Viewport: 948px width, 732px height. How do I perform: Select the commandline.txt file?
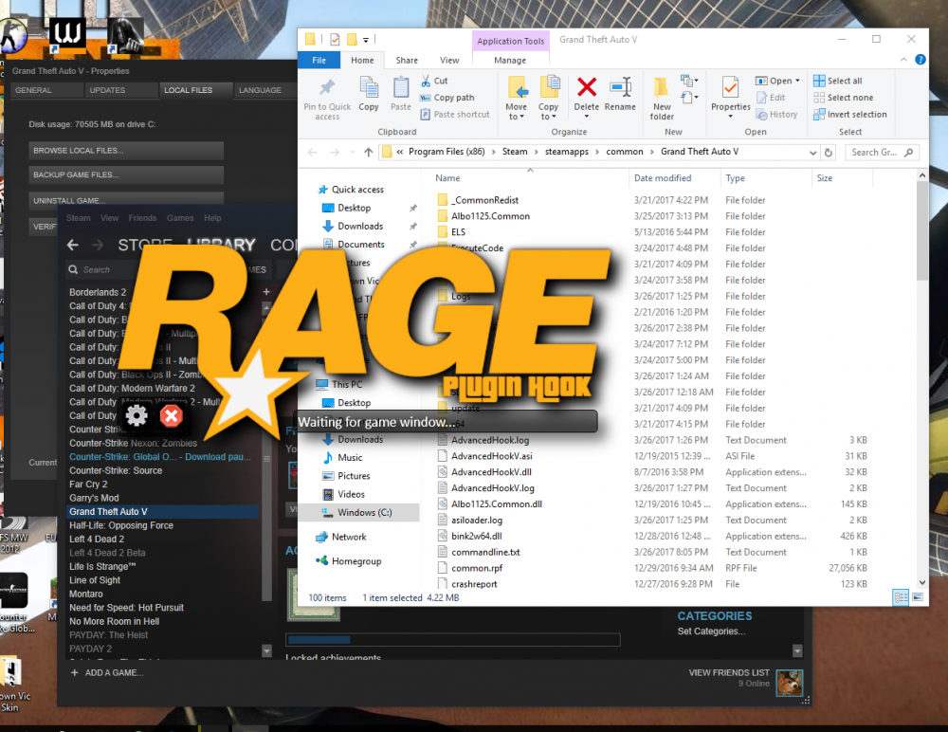tap(484, 552)
